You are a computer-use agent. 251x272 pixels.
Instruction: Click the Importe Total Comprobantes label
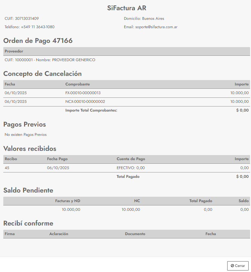[91, 110]
